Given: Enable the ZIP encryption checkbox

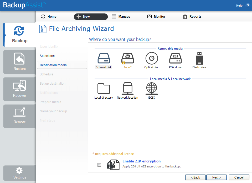Looking at the screenshot, I should click(99, 165).
